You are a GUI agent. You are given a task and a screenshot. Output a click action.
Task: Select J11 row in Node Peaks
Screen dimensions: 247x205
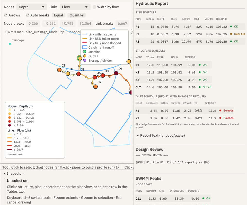173,198
